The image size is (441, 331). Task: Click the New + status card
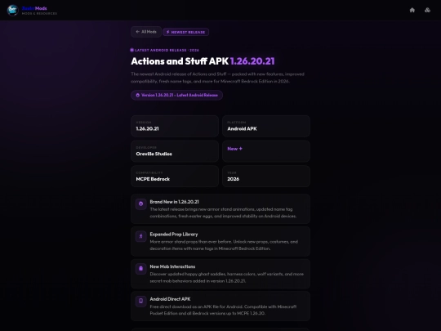pyautogui.click(x=266, y=151)
